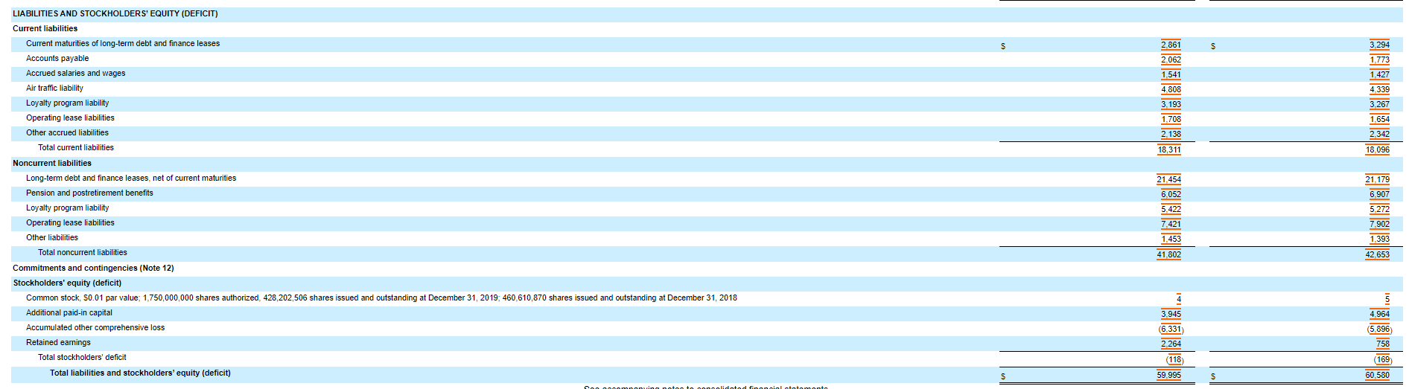Select the stockholders' deficit value (169)
The height and width of the screenshot is (389, 1409).
point(1383,359)
